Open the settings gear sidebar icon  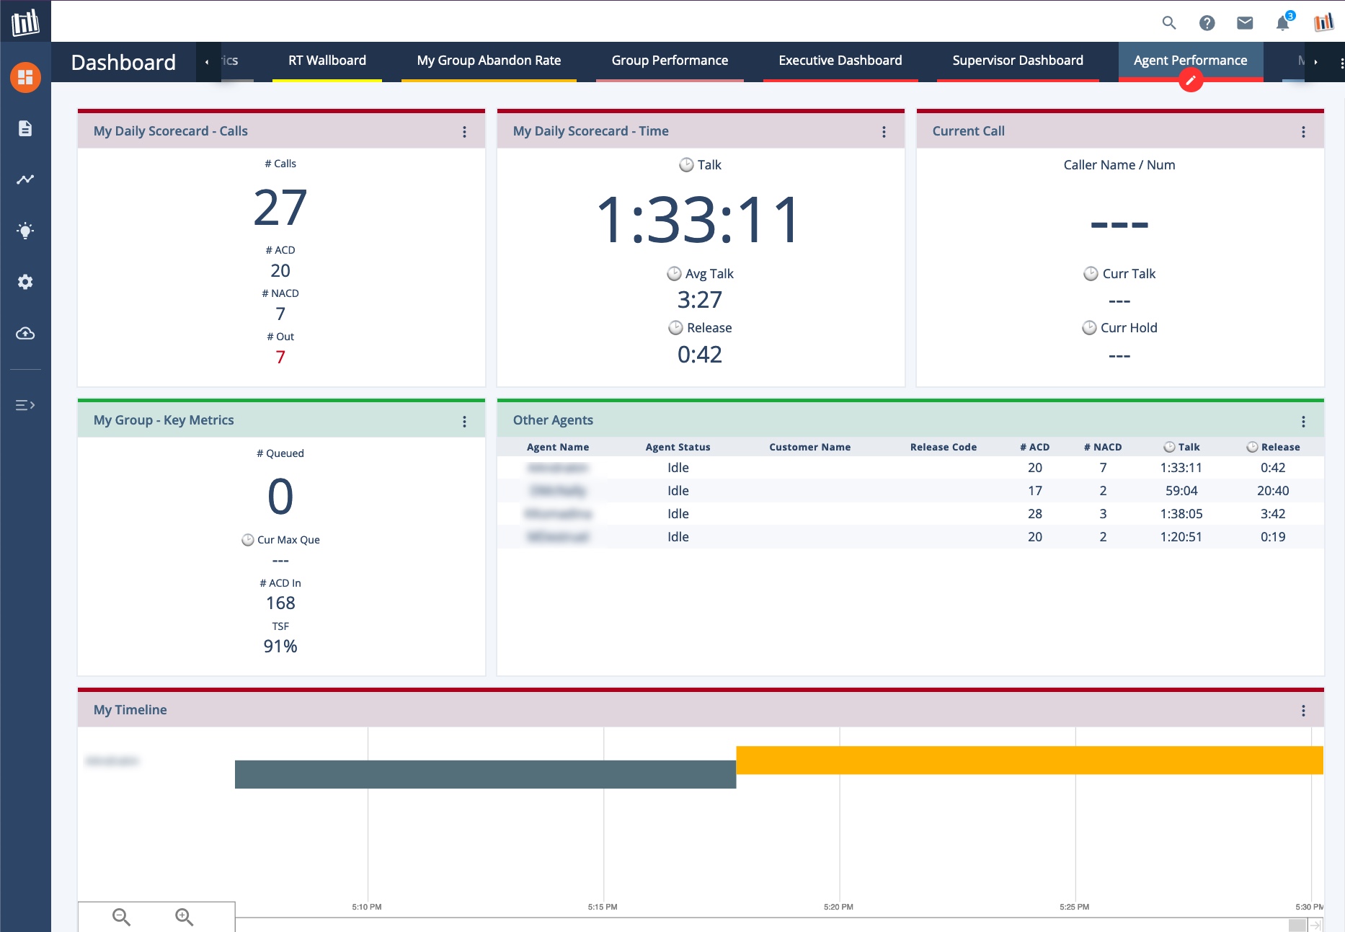pyautogui.click(x=25, y=282)
